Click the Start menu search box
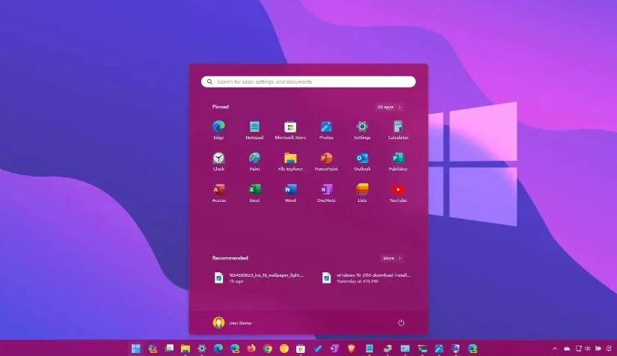This screenshot has height=356, width=617. (x=308, y=82)
